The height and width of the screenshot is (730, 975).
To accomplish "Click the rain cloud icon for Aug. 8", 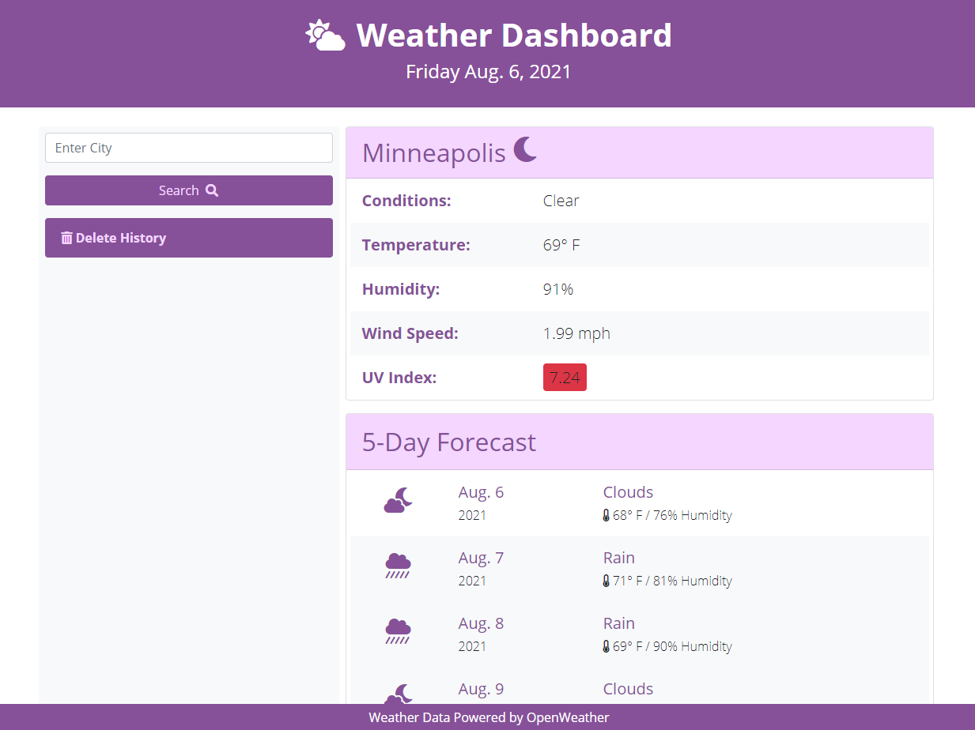I will click(x=397, y=631).
